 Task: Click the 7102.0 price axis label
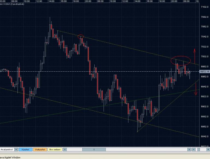205,7
